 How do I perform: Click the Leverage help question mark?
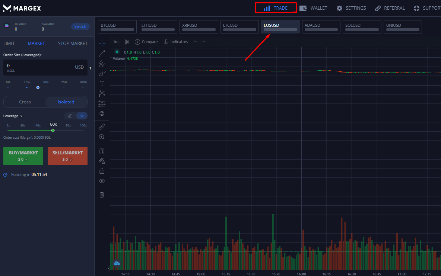(21, 116)
